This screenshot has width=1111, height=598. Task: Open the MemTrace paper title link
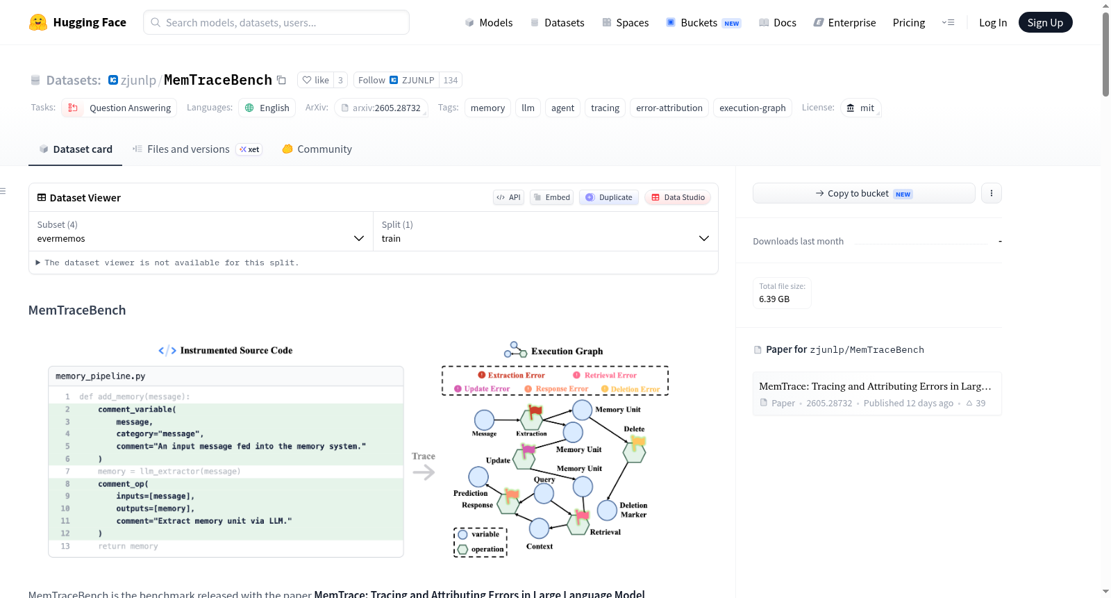click(875, 386)
